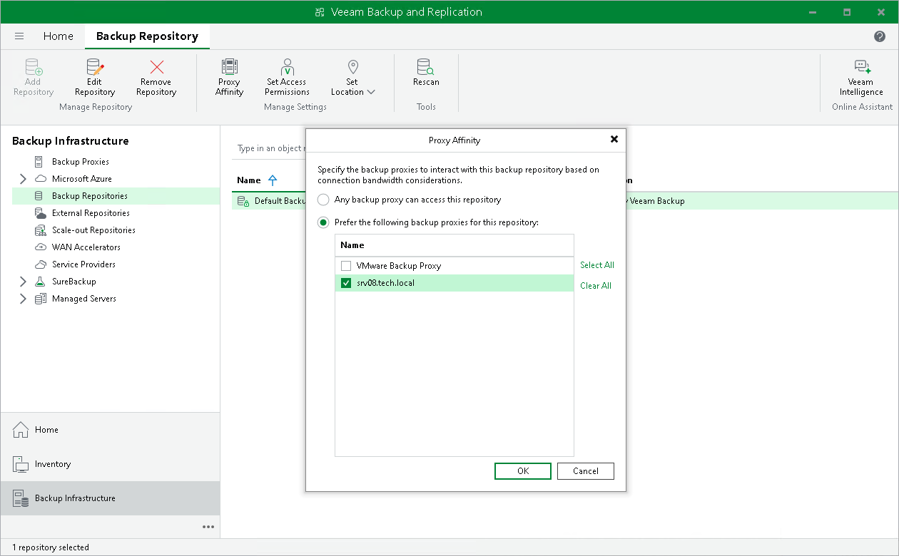
Task: Check the VMware Backup Proxy checkbox
Action: pos(346,266)
